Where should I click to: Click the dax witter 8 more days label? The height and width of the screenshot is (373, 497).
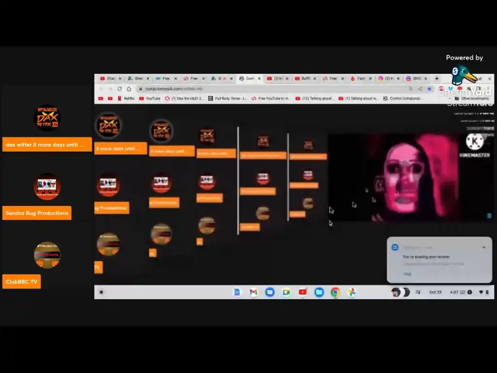coord(47,145)
